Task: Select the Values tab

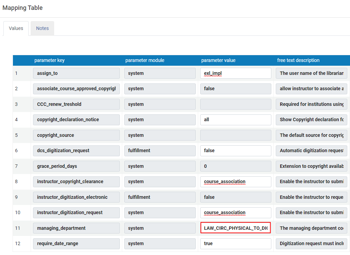Action: 16,28
